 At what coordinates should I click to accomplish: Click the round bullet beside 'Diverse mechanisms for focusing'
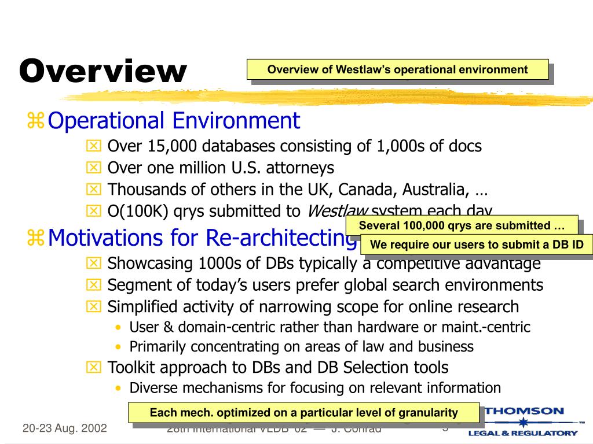(x=118, y=388)
